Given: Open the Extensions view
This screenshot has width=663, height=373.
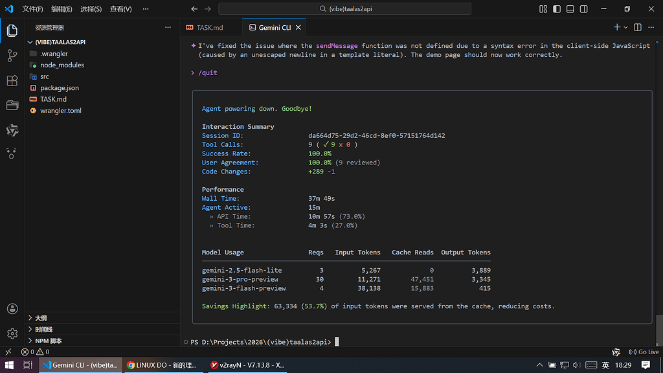Looking at the screenshot, I should [12, 80].
